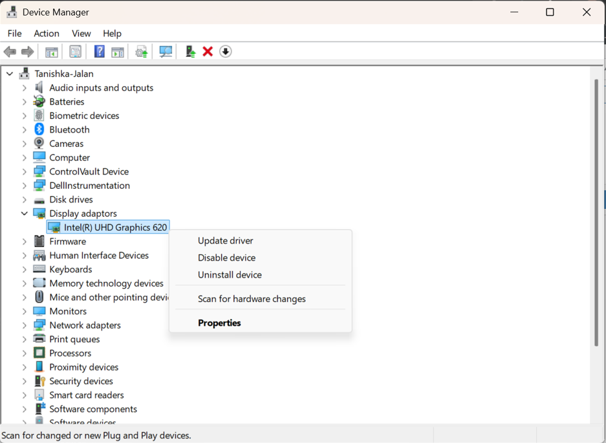Viewport: 606px width, 443px height.
Task: Click the Forward arrow toolbar icon
Action: (x=27, y=51)
